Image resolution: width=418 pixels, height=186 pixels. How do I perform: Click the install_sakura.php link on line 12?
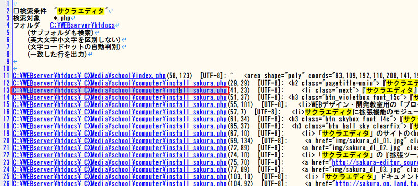click(x=120, y=83)
